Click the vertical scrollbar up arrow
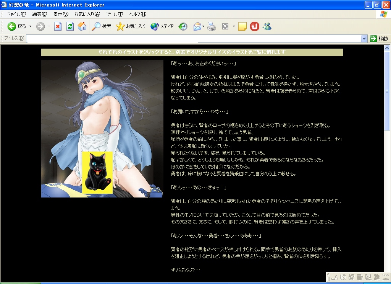391x284 pixels. [x=387, y=48]
